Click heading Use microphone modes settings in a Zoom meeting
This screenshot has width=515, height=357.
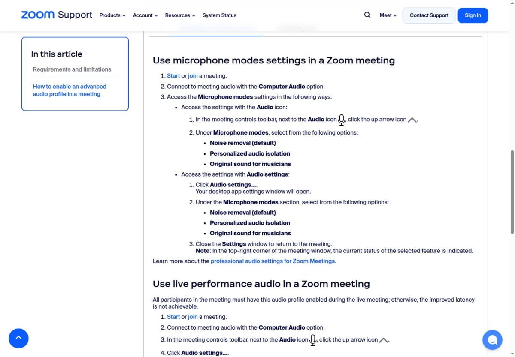[x=274, y=60]
